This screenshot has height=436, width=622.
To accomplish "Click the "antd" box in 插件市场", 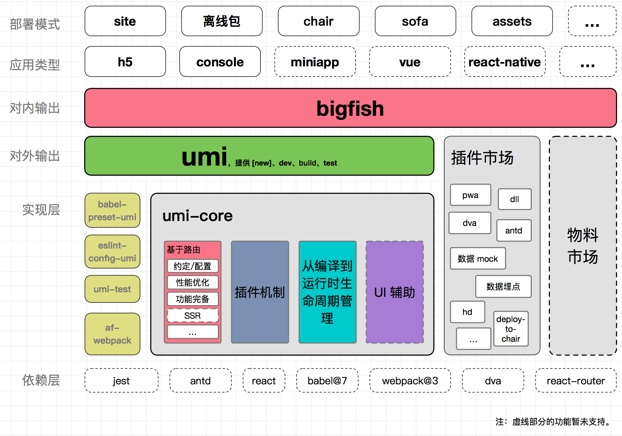I will (514, 230).
